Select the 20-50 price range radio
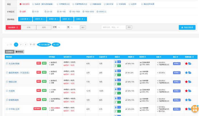199x116 pixels. 45,12
